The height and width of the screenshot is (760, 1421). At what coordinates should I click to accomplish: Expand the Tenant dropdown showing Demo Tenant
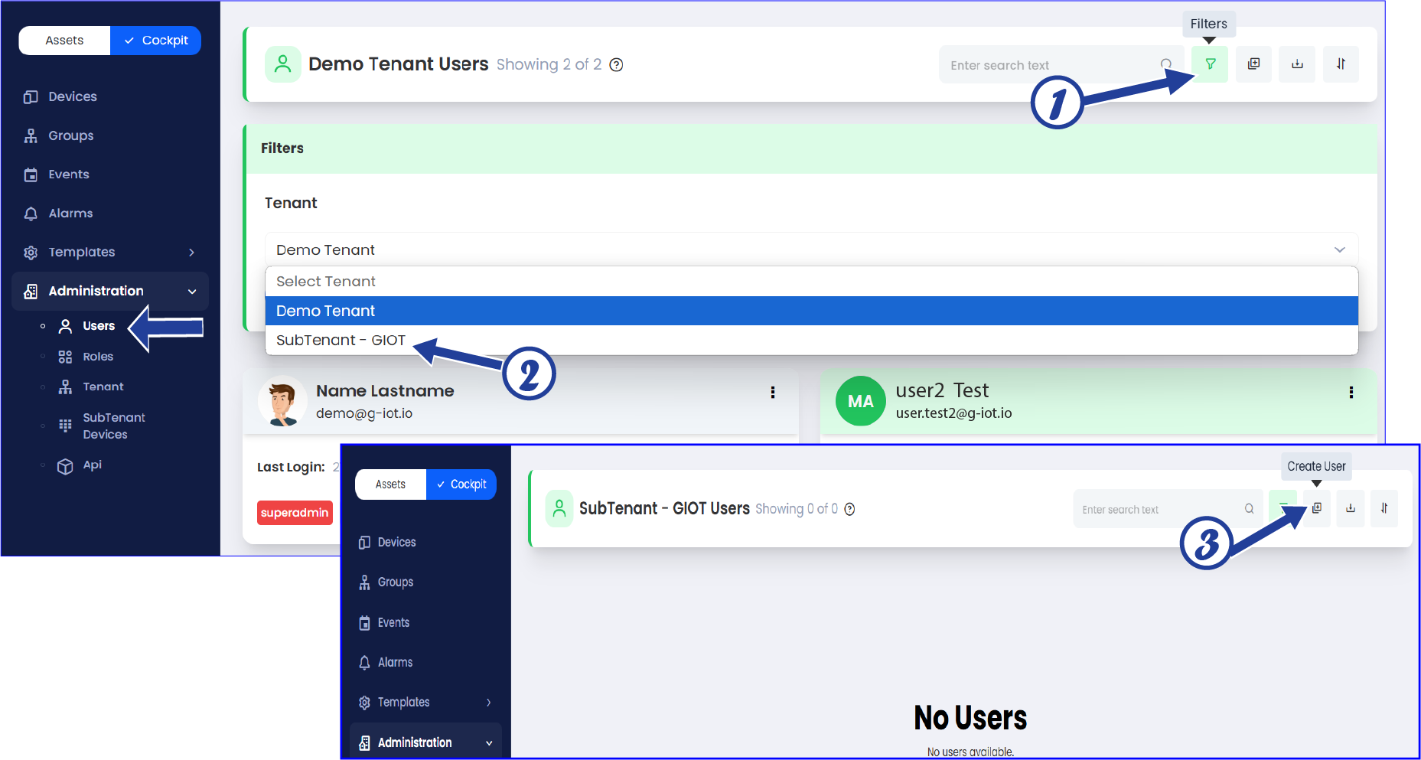(x=811, y=250)
